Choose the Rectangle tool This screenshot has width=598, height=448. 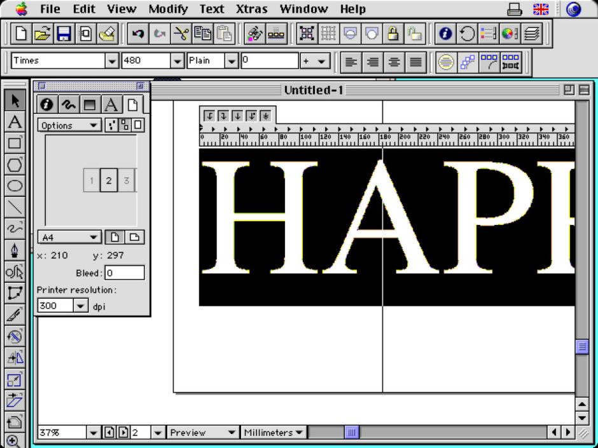coord(15,143)
